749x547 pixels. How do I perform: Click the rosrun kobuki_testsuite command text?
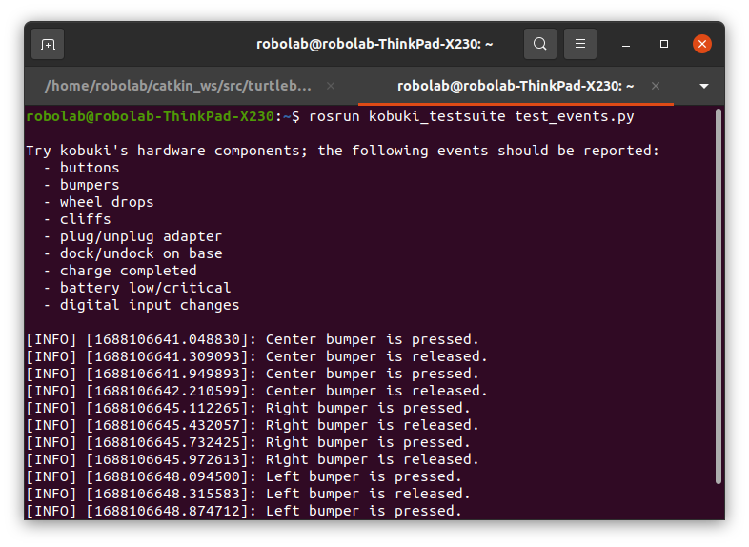pyautogui.click(x=472, y=116)
